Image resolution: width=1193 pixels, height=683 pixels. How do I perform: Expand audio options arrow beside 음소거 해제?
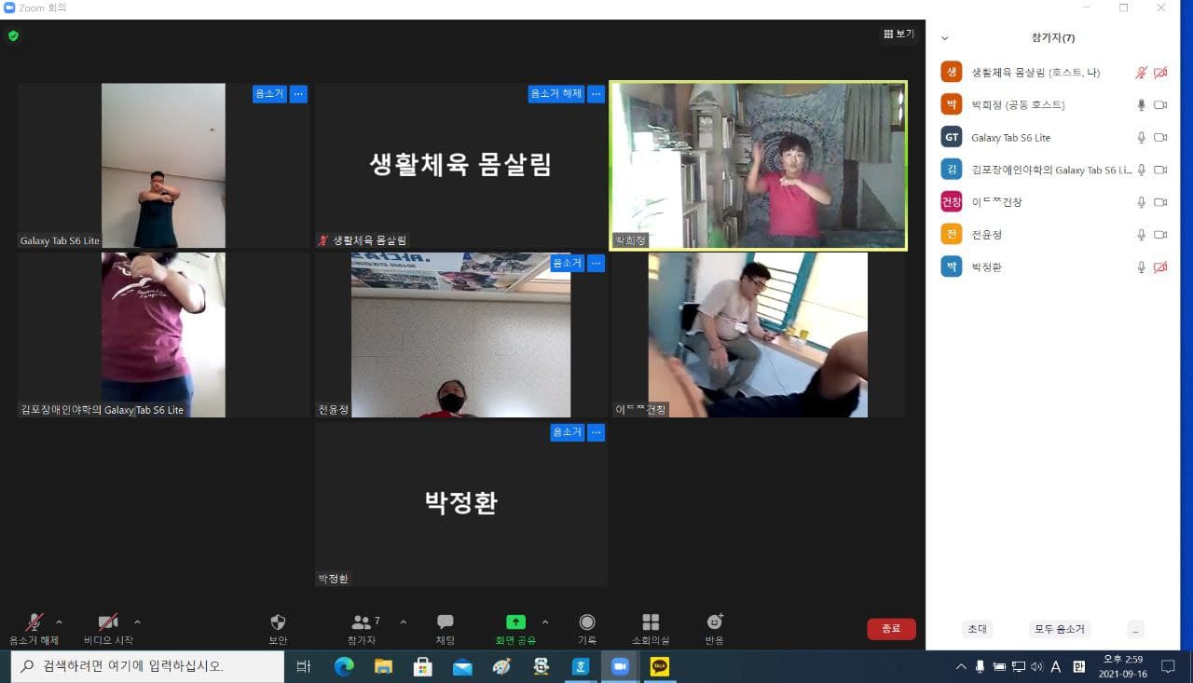tap(60, 622)
